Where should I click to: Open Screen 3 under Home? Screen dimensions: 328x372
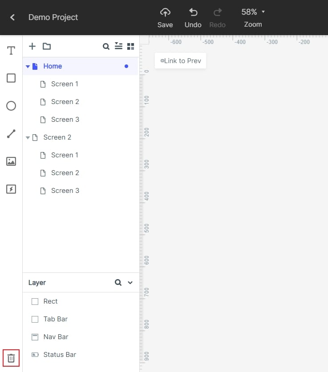80,120
